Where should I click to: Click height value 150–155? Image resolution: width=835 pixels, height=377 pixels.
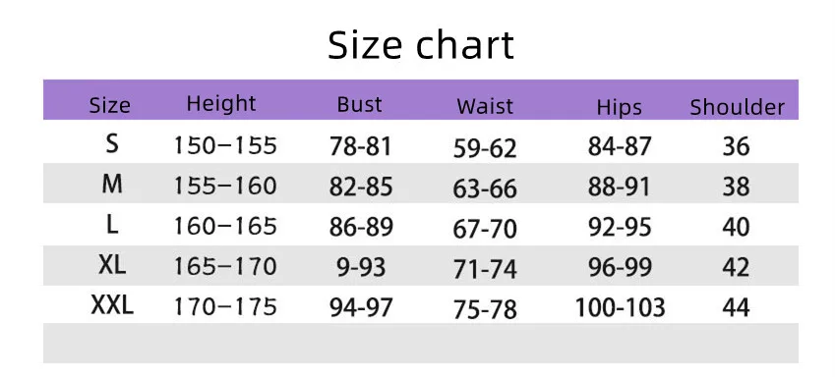[225, 145]
